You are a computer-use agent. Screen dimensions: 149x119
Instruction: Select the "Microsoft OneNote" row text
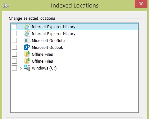pyautogui.click(x=48, y=41)
